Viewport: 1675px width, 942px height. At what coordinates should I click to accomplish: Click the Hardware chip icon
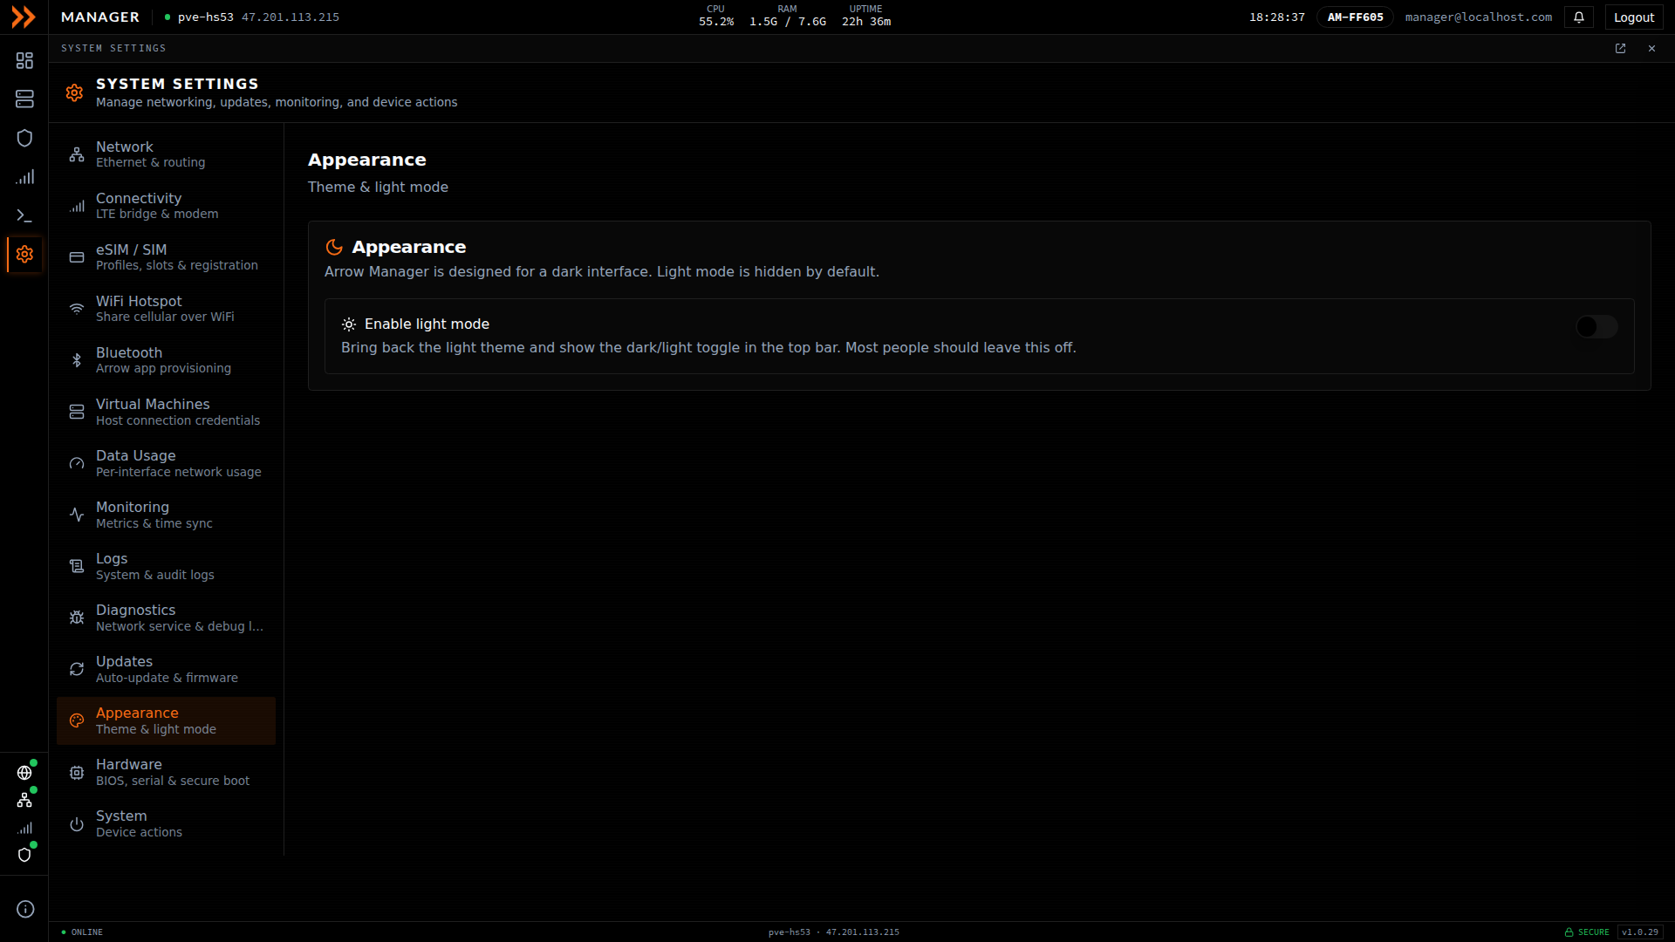point(77,772)
